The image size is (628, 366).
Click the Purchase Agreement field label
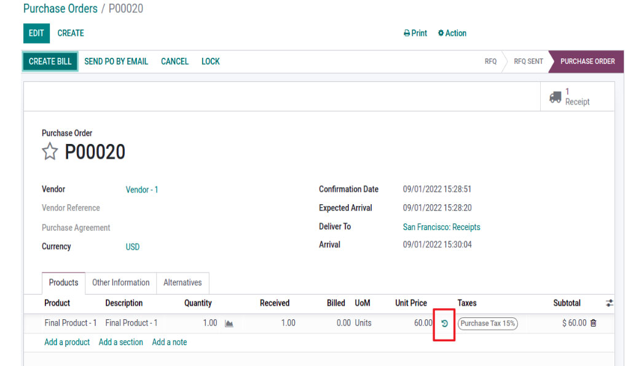pos(76,228)
